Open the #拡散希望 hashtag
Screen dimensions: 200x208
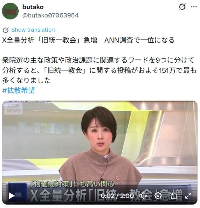(x=19, y=91)
